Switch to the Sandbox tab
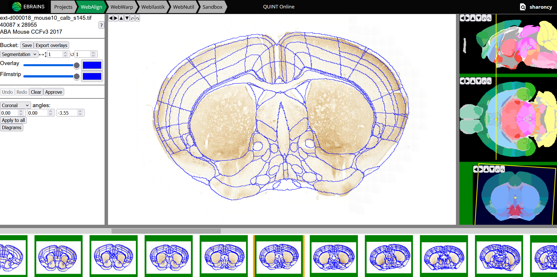The height and width of the screenshot is (277, 557). point(213,7)
